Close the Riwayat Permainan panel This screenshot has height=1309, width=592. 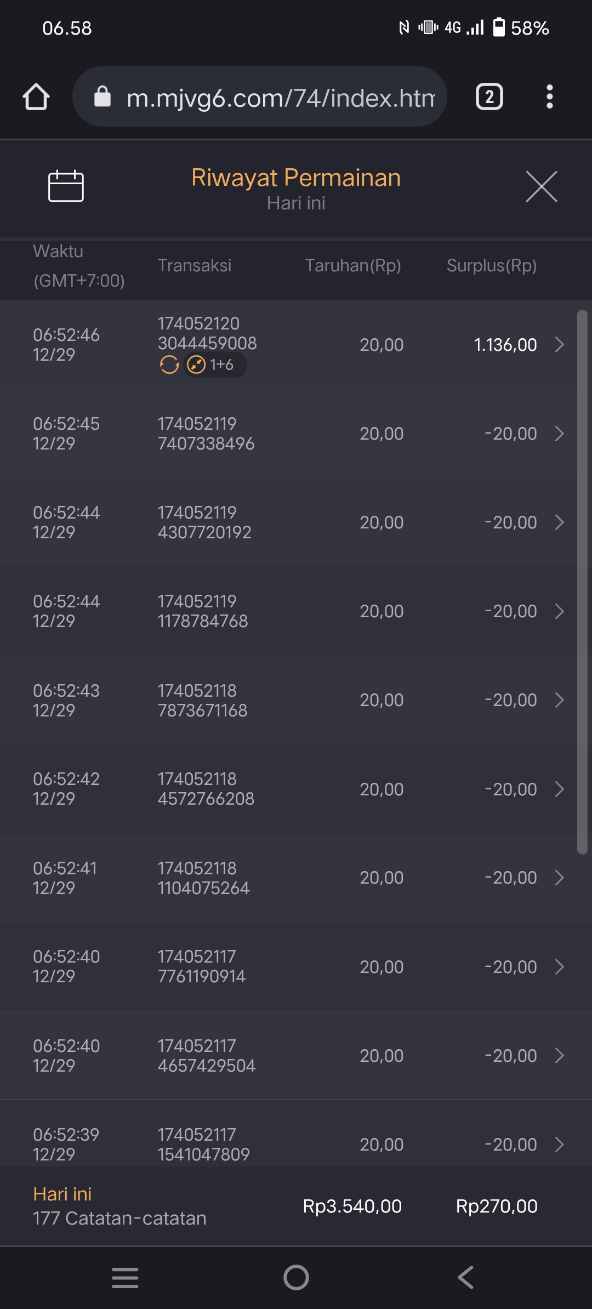541,186
